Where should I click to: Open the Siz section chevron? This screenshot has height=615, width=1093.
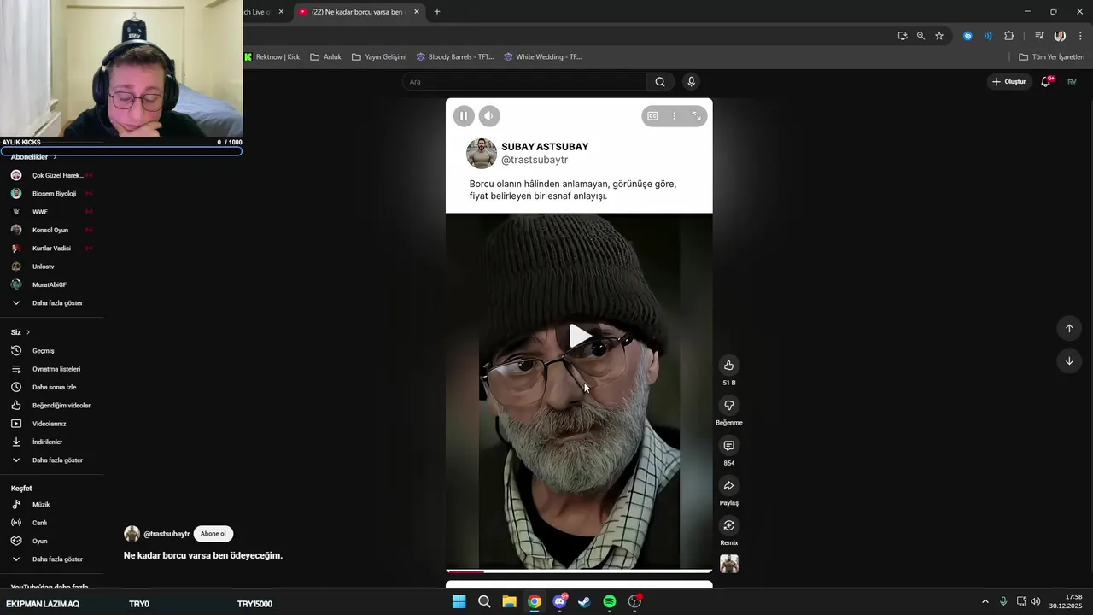click(x=27, y=332)
